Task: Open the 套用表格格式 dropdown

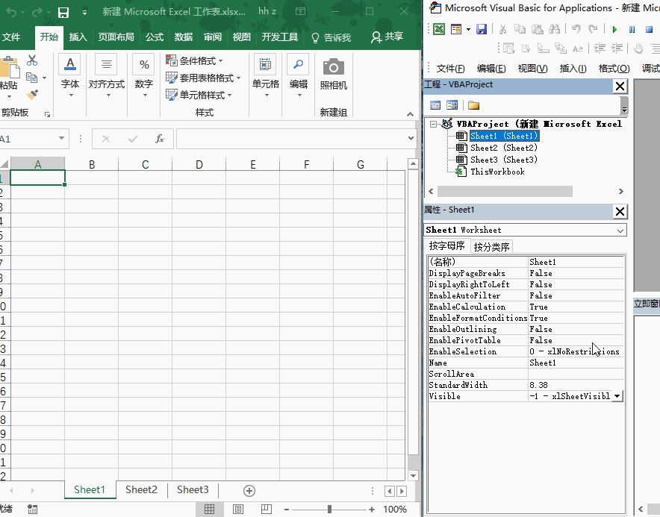Action: tap(203, 78)
